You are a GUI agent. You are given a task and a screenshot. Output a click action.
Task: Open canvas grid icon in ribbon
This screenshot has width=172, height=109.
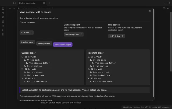coord(3,17)
